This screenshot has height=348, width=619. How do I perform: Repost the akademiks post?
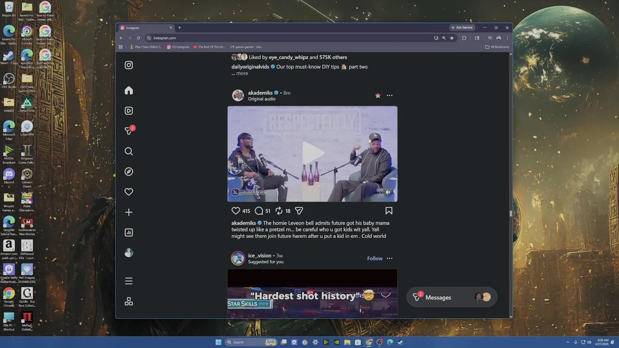279,211
